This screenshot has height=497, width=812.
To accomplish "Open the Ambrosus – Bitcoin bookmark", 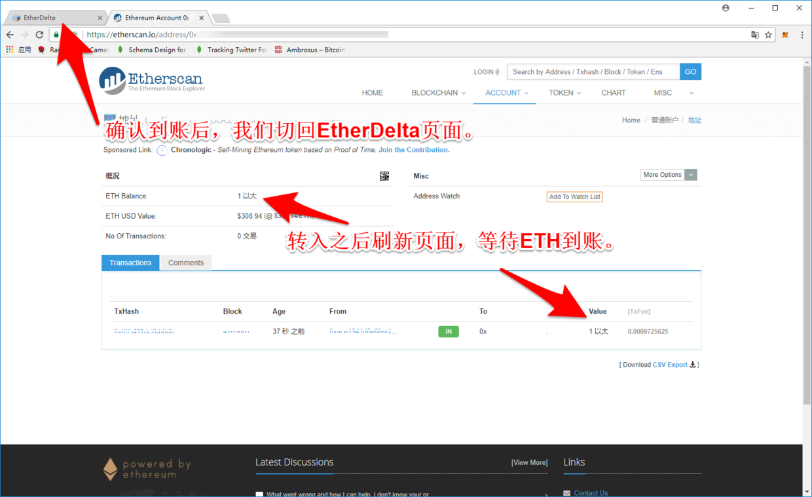I will tap(310, 50).
